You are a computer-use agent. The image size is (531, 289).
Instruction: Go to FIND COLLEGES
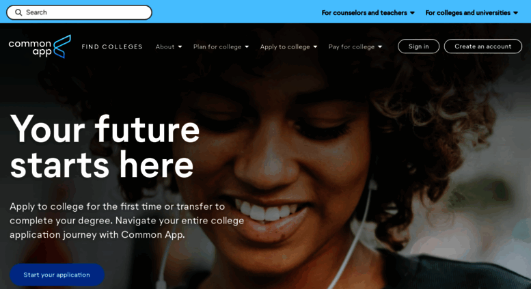112,46
